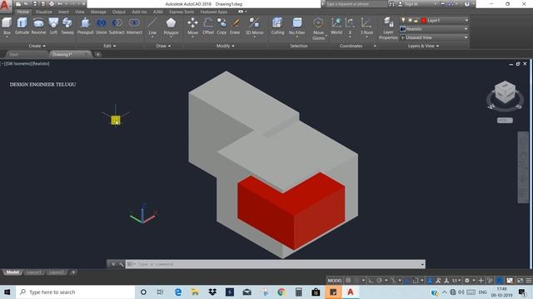Choose the Offset tool
Screen dimensions: 533x299
208,26
